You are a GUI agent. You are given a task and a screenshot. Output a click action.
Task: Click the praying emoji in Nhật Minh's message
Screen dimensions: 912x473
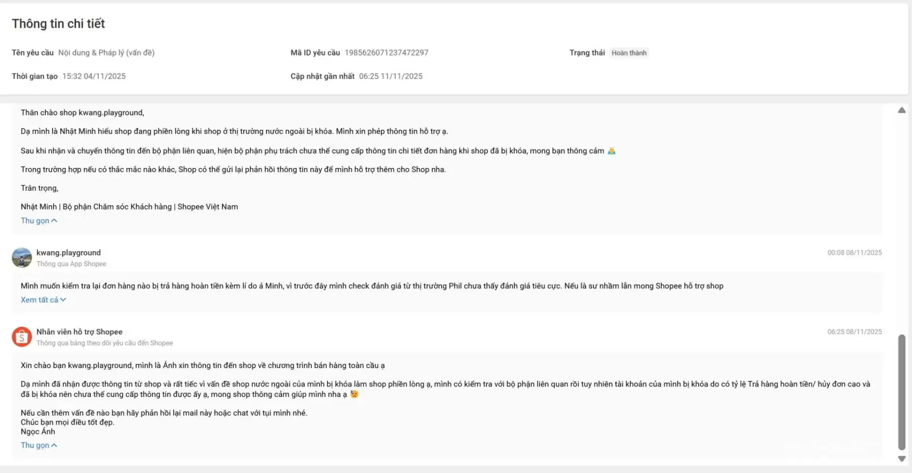coord(612,151)
